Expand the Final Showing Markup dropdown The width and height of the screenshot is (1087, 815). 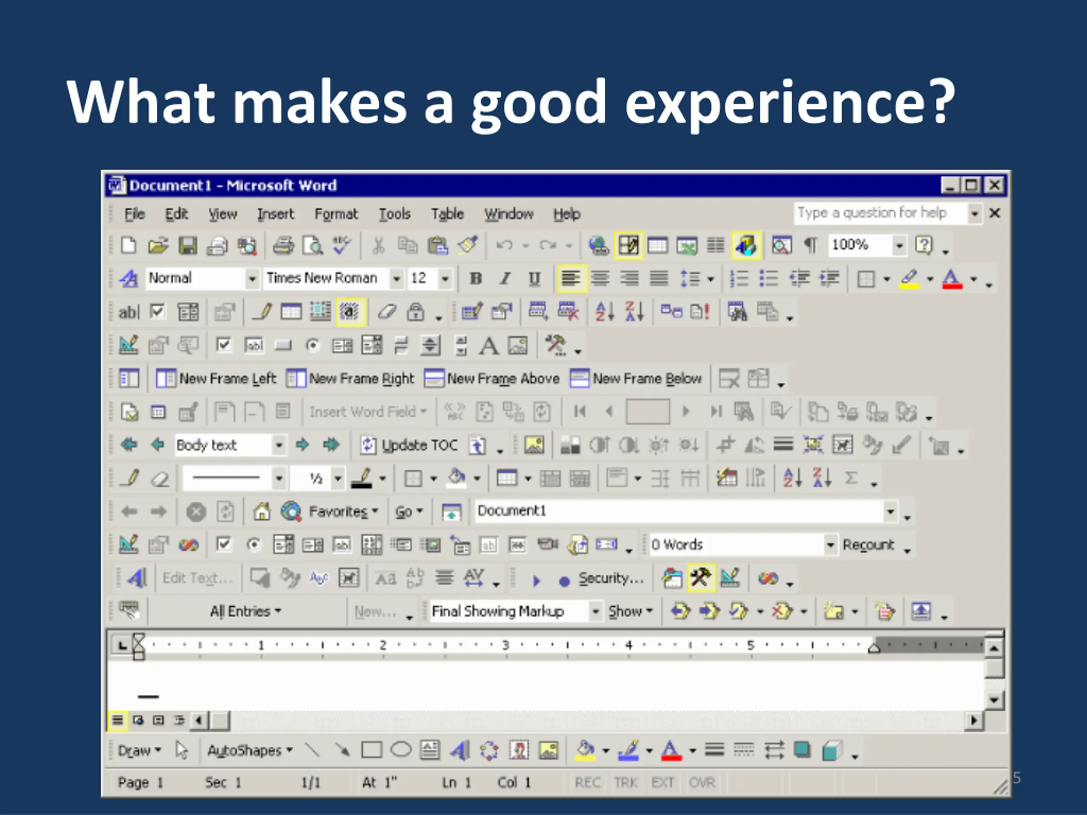point(595,612)
